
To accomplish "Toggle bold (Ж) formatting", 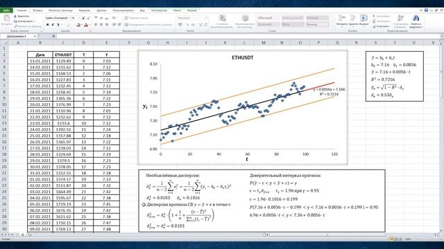I will (48, 25).
